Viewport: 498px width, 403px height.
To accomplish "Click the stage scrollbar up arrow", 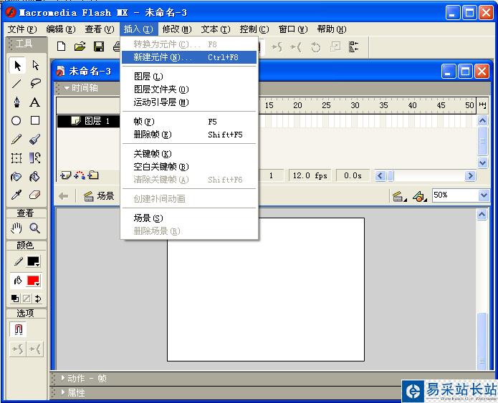I will [482, 215].
